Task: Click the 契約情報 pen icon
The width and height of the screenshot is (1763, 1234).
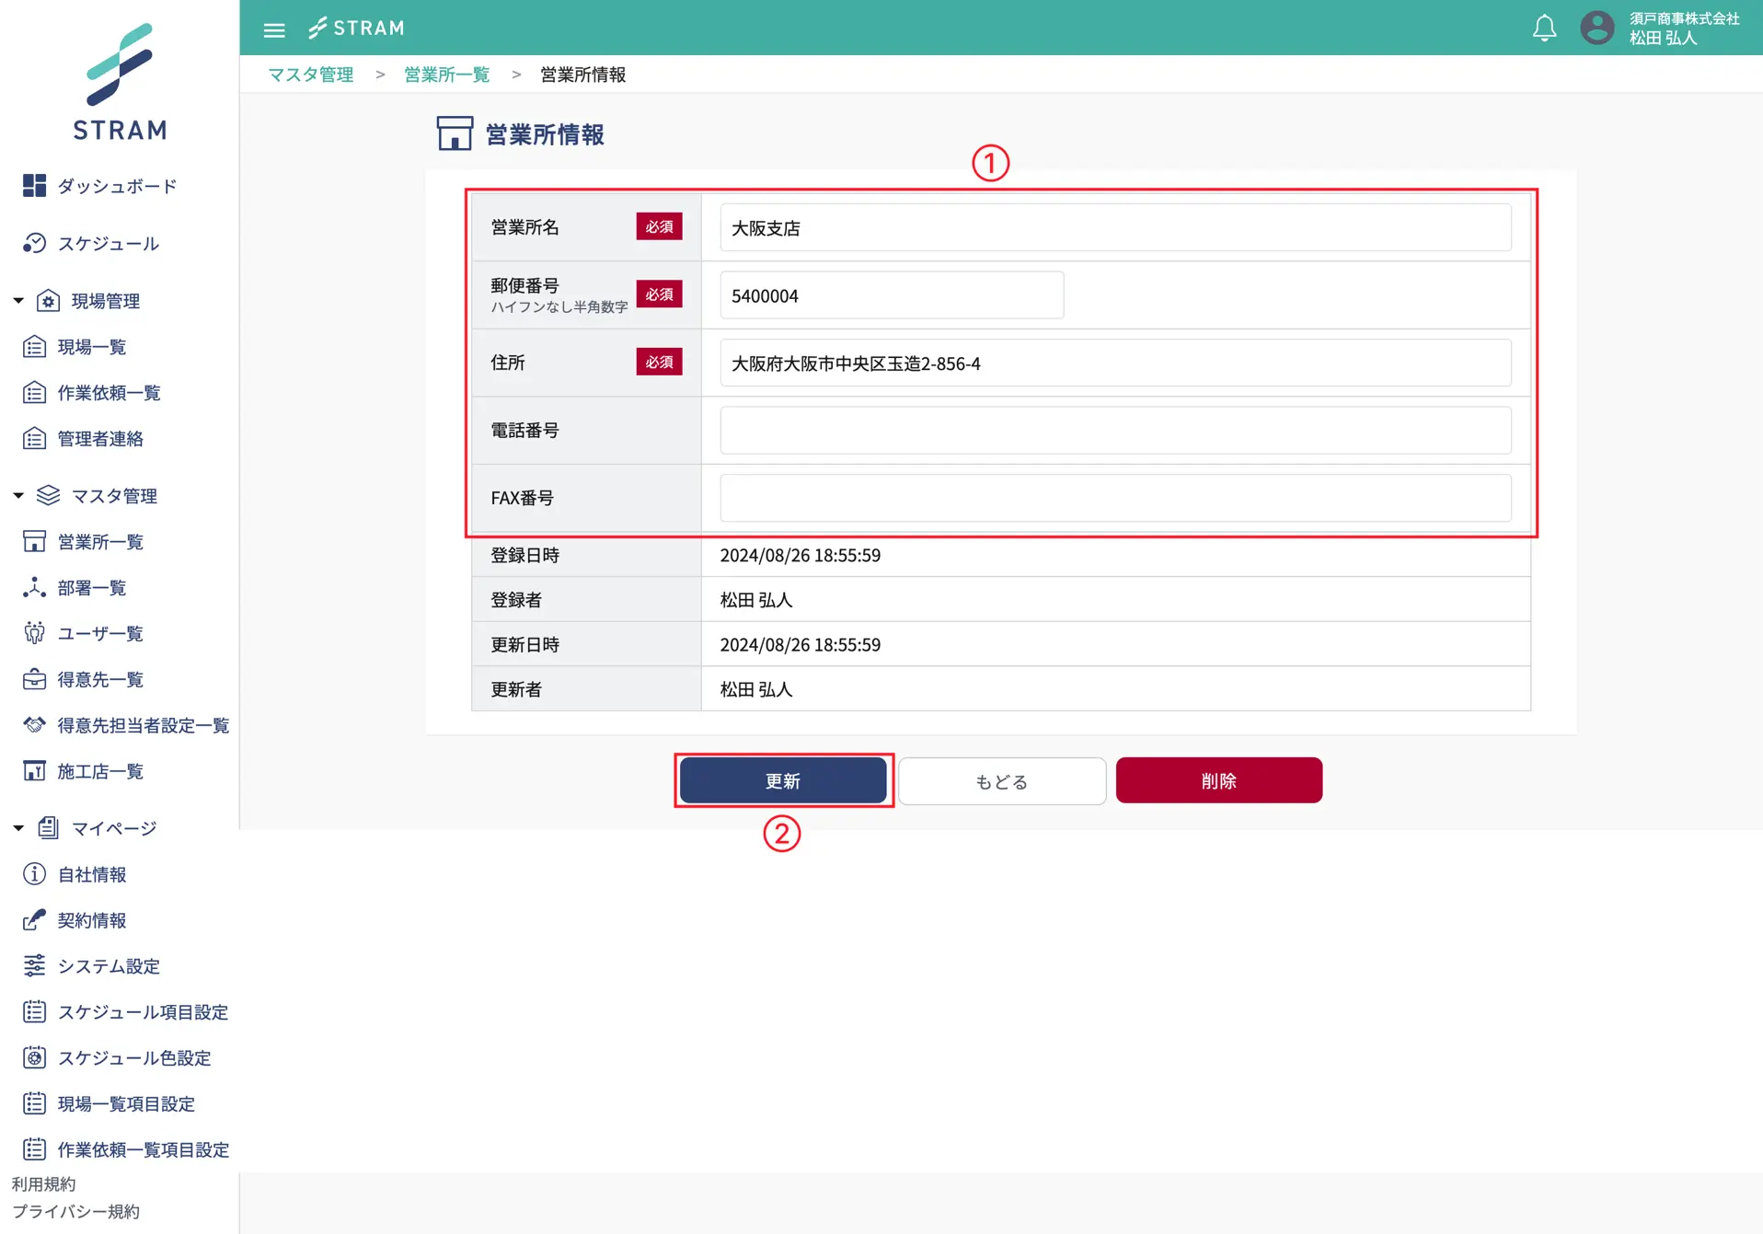Action: (x=34, y=919)
